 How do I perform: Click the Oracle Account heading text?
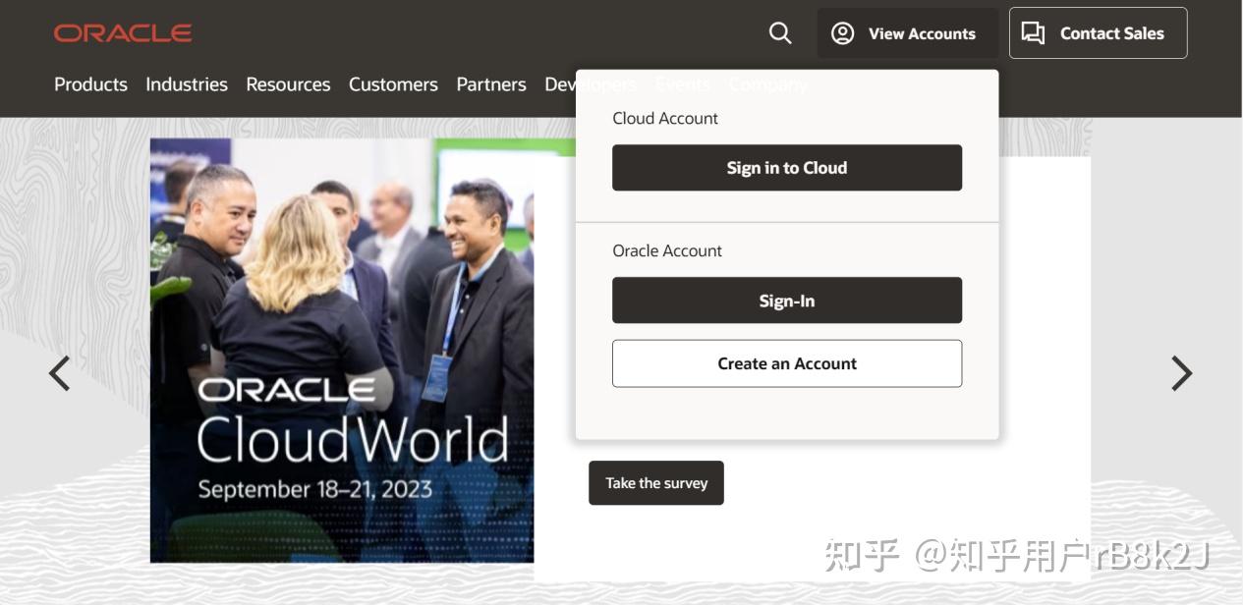[x=667, y=250]
